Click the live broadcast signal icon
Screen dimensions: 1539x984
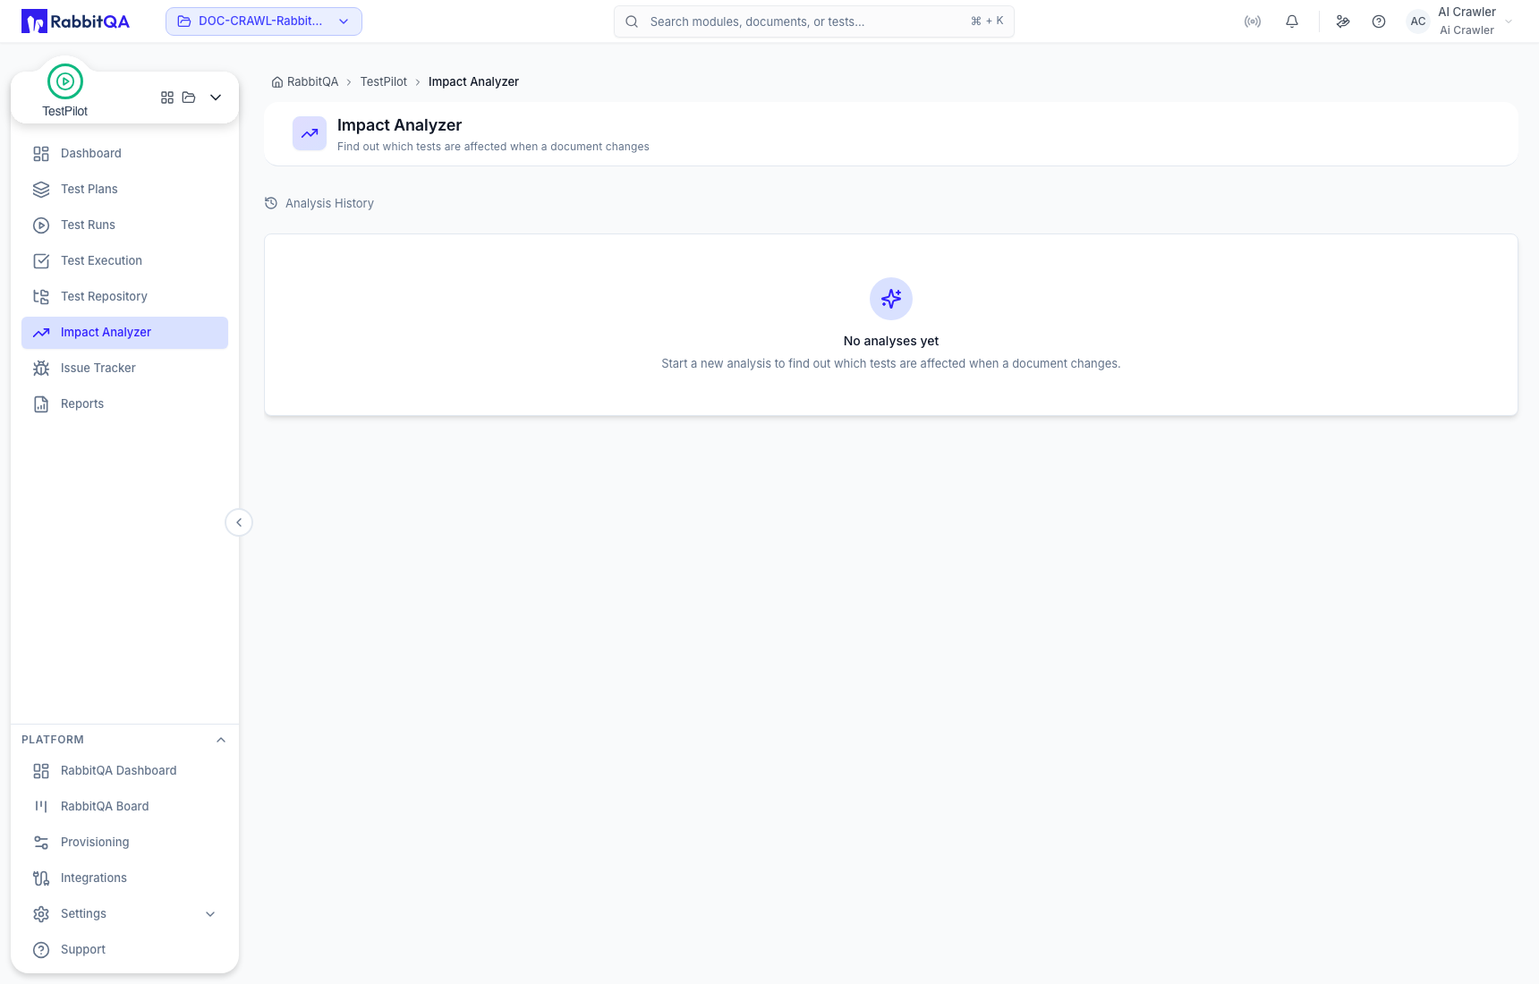(x=1253, y=21)
